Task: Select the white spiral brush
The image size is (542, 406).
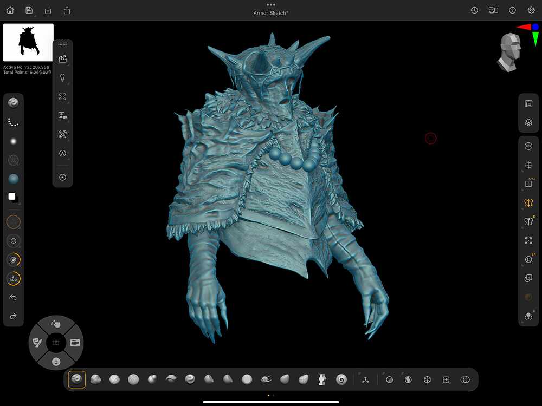Action: point(341,380)
